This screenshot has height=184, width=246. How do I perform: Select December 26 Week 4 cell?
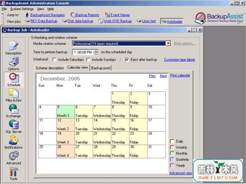click(x=66, y=151)
